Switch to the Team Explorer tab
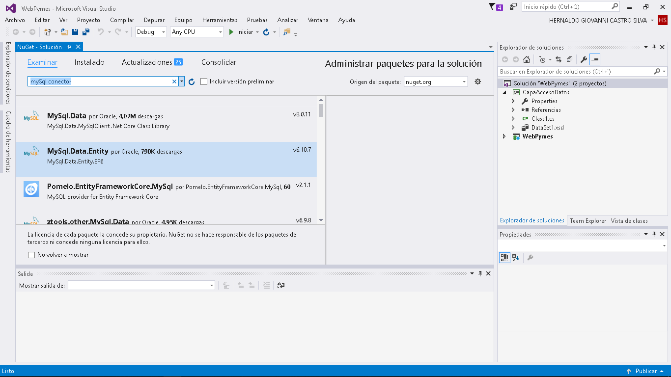671x377 pixels. coord(588,221)
